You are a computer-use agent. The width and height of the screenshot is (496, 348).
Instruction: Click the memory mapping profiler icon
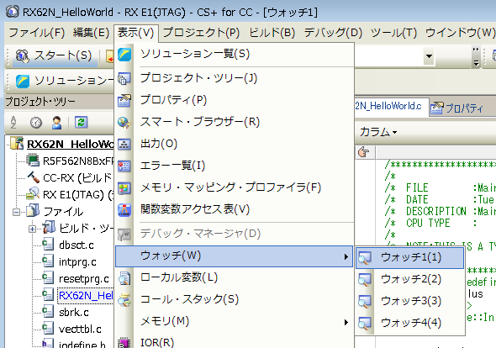pyautogui.click(x=124, y=188)
